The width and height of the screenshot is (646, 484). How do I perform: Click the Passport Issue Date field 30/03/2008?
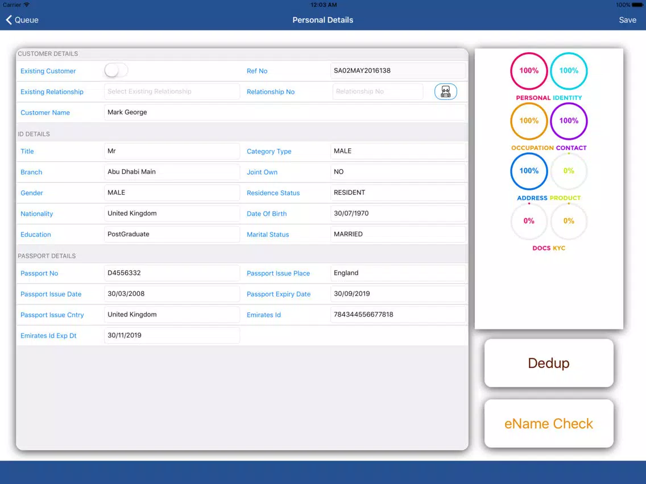point(172,294)
